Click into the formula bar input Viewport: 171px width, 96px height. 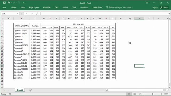click(x=104, y=14)
